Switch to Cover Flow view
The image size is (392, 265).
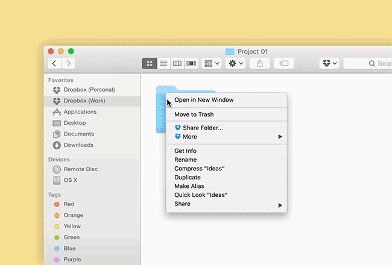(x=192, y=63)
